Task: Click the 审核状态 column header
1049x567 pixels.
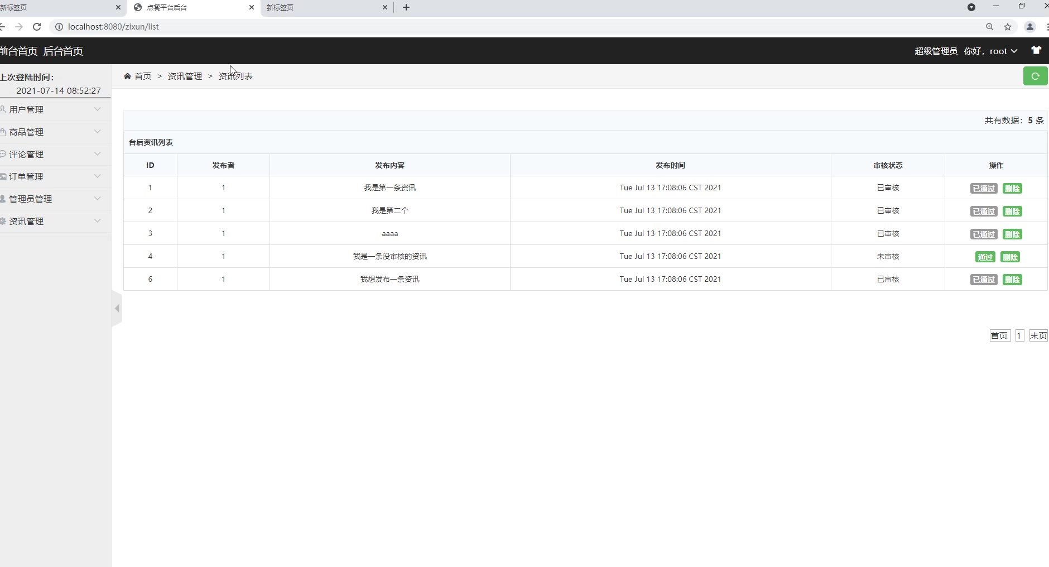Action: click(x=888, y=165)
